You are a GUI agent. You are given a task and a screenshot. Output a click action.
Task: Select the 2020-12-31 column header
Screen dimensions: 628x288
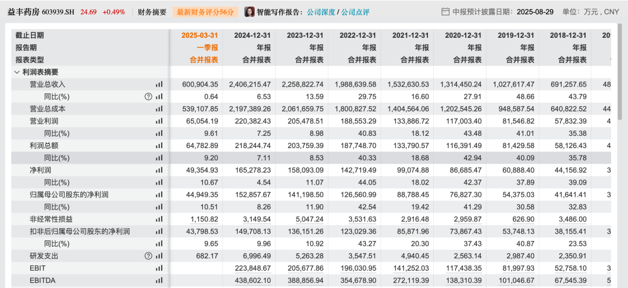[463, 35]
